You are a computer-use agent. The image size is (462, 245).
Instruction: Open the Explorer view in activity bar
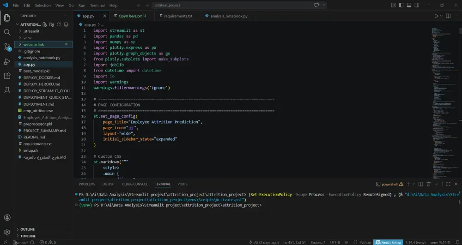(7, 18)
